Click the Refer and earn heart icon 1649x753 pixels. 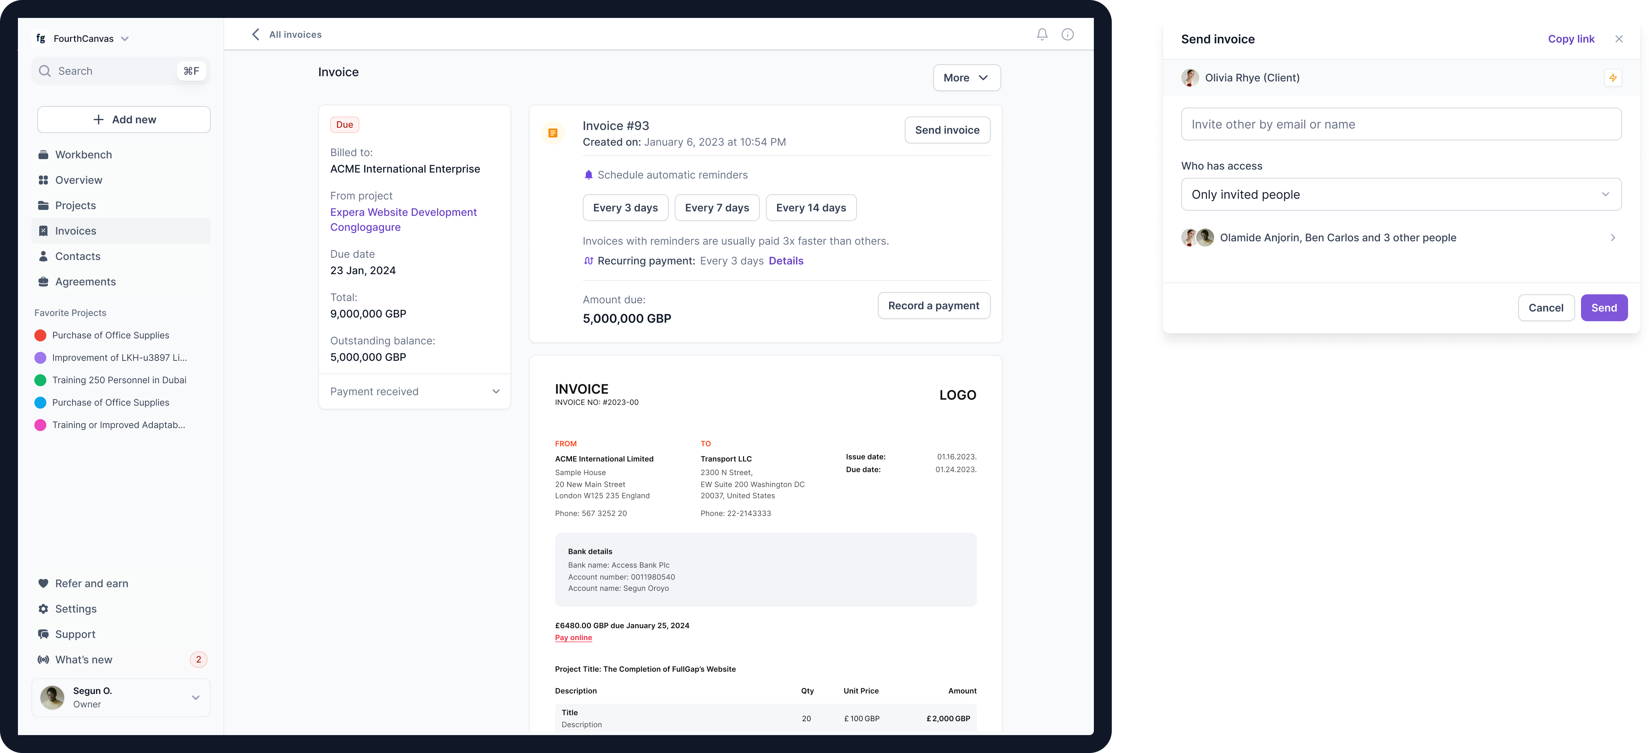(x=44, y=583)
